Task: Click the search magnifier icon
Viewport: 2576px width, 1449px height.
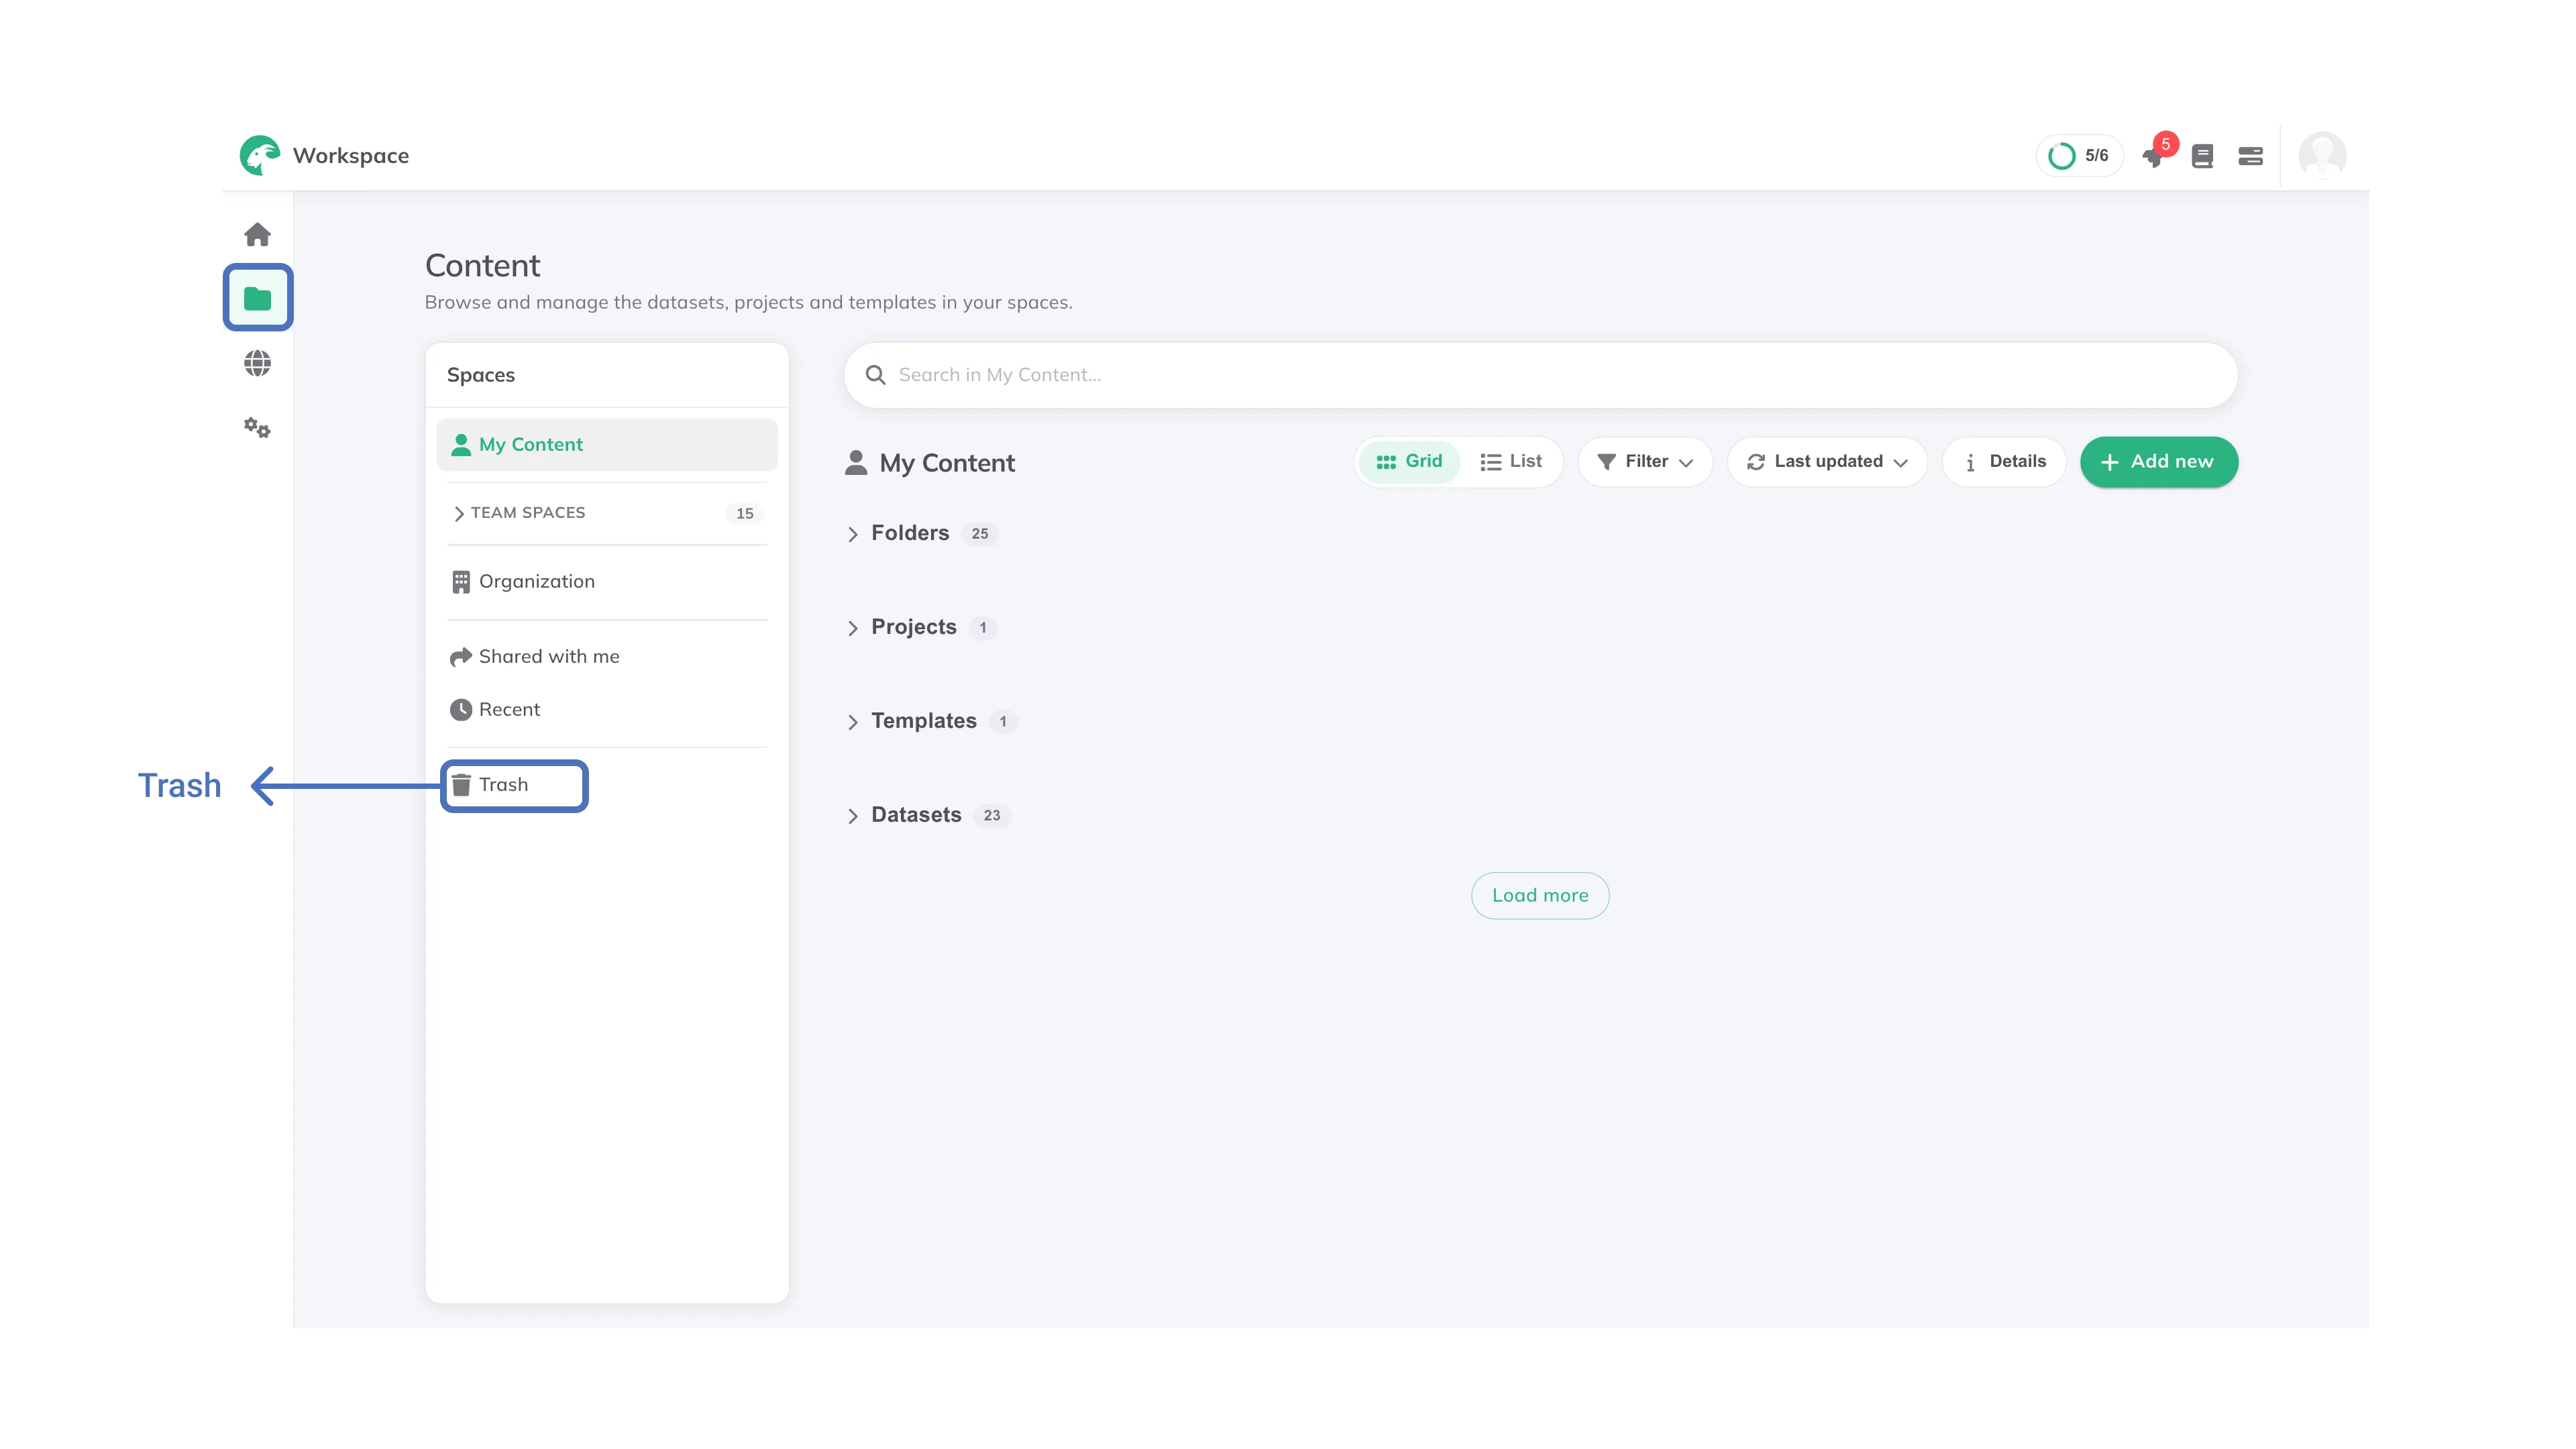Action: pos(875,375)
